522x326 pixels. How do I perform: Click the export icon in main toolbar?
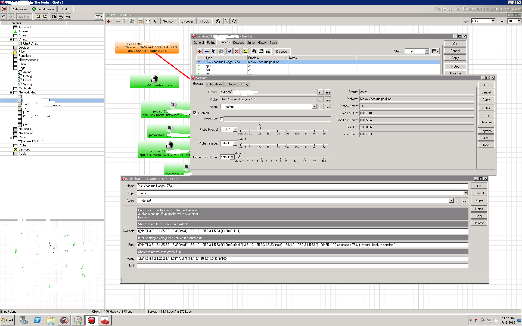point(45,17)
